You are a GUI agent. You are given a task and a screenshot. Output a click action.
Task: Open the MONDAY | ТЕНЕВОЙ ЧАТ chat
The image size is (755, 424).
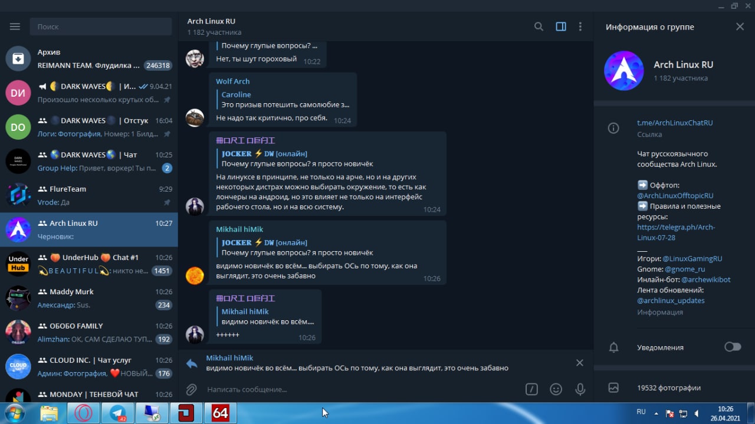(x=89, y=393)
